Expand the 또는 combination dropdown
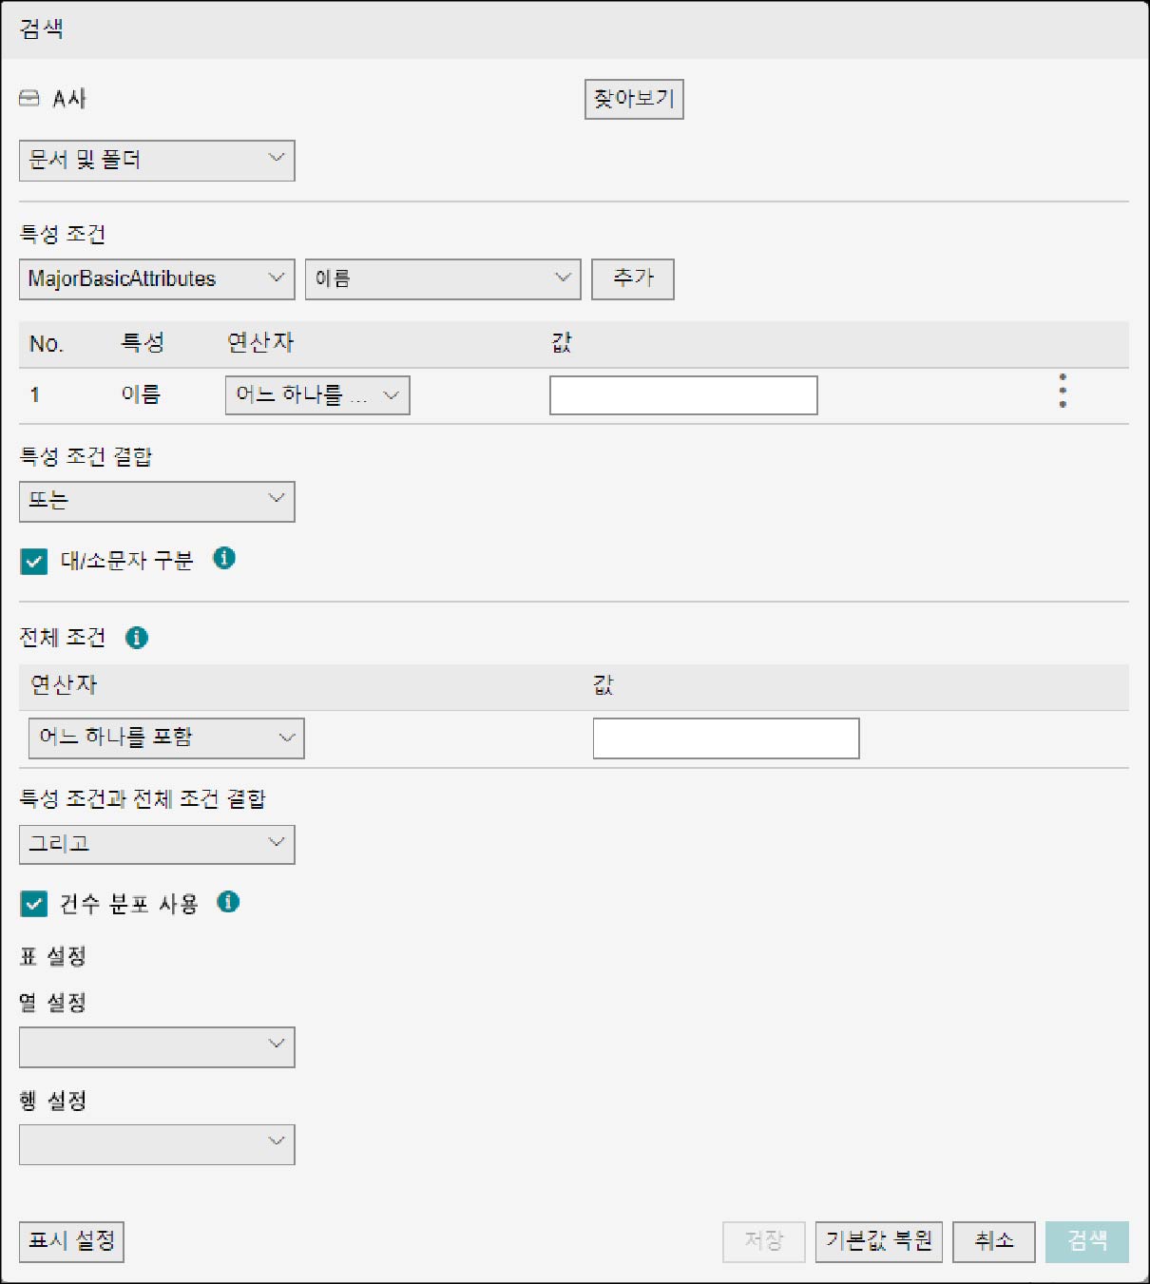 [x=157, y=502]
